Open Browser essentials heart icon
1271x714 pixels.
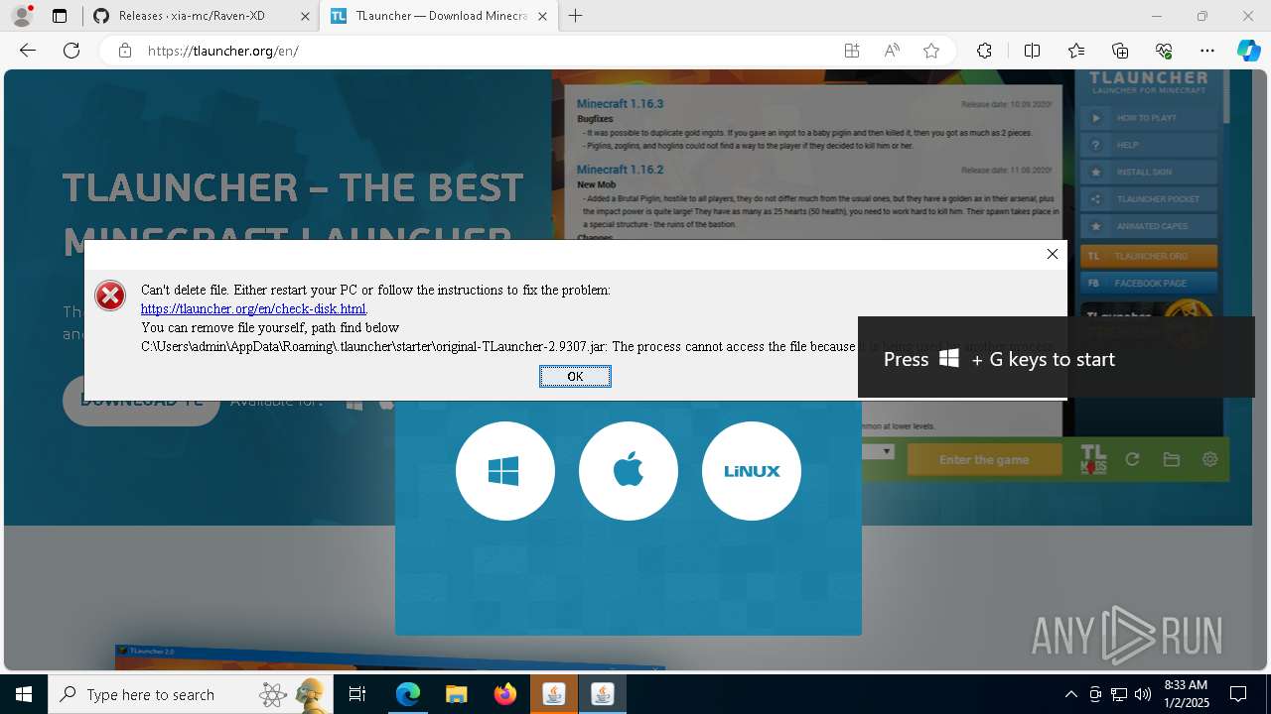pyautogui.click(x=1164, y=51)
